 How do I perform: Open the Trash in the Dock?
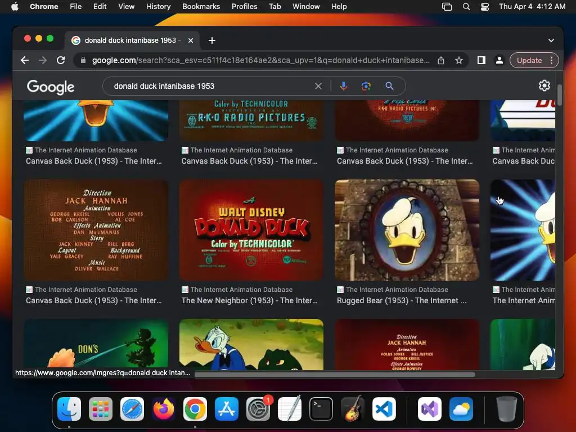coord(507,409)
